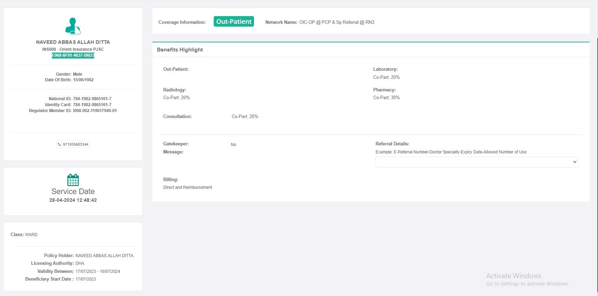Click the Validity Between date range

[98, 271]
